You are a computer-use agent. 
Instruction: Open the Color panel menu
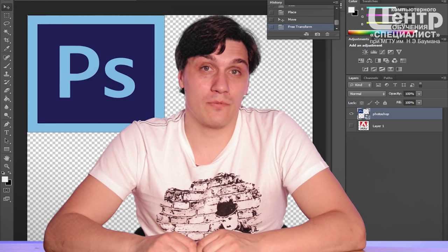point(444,2)
